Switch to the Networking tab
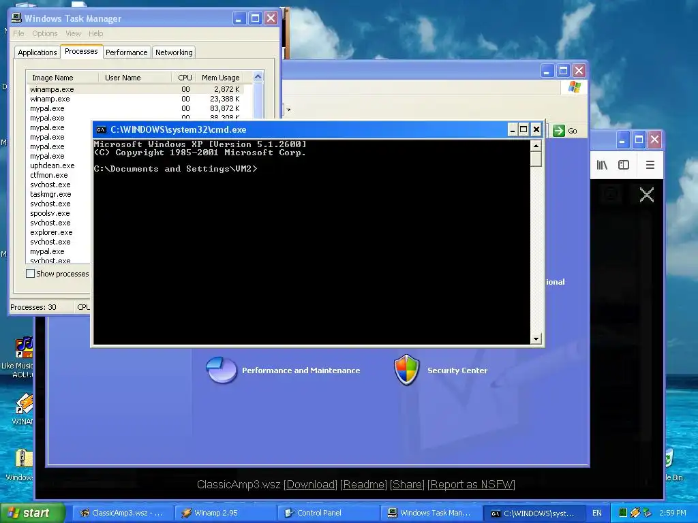This screenshot has height=523, width=698. pos(174,52)
